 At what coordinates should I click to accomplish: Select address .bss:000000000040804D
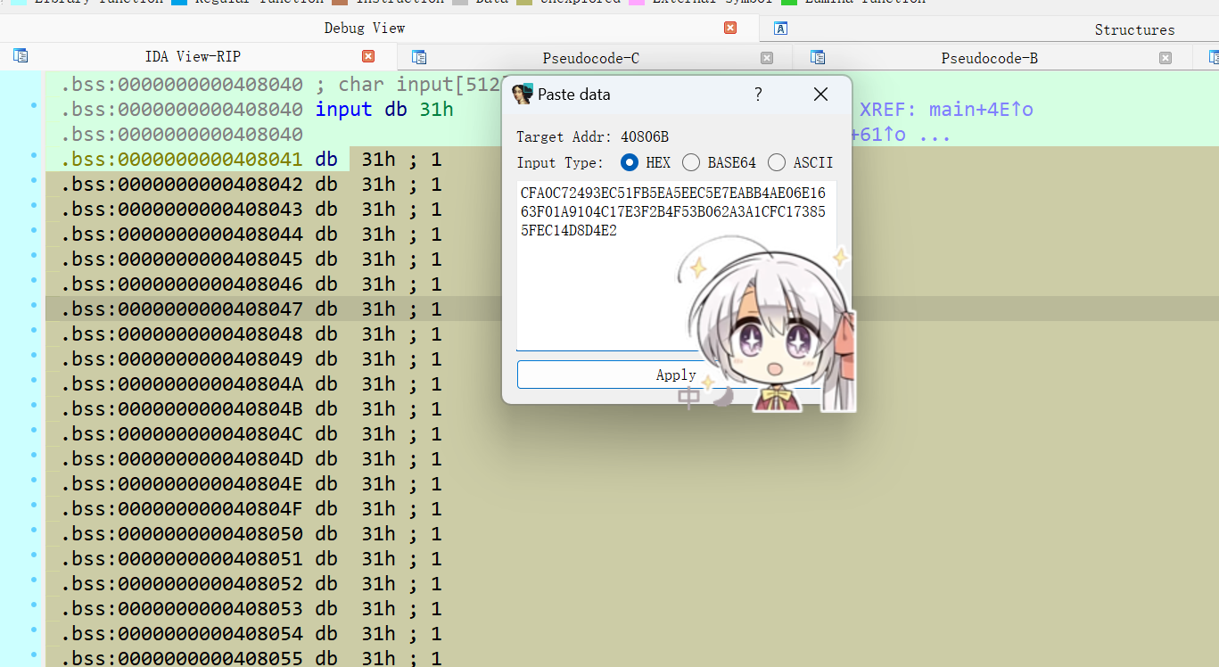pos(182,458)
